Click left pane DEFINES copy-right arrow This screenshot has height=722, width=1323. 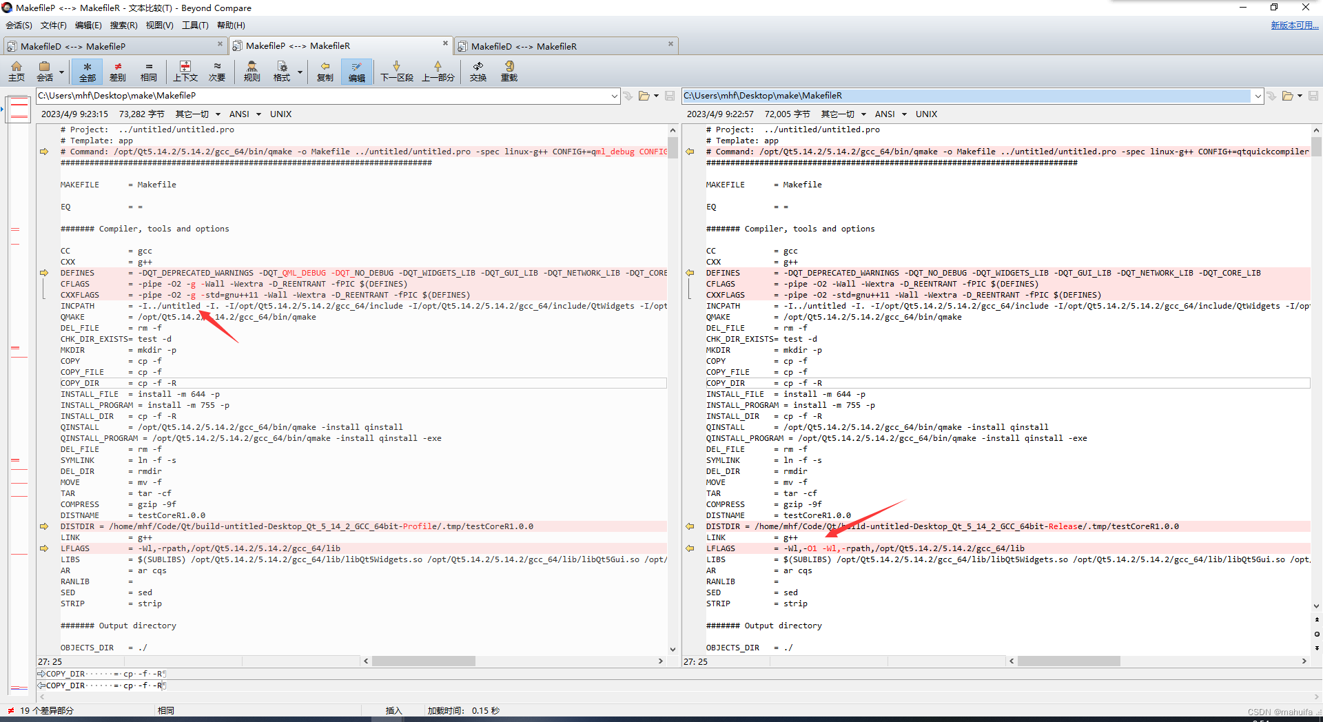pyautogui.click(x=44, y=273)
